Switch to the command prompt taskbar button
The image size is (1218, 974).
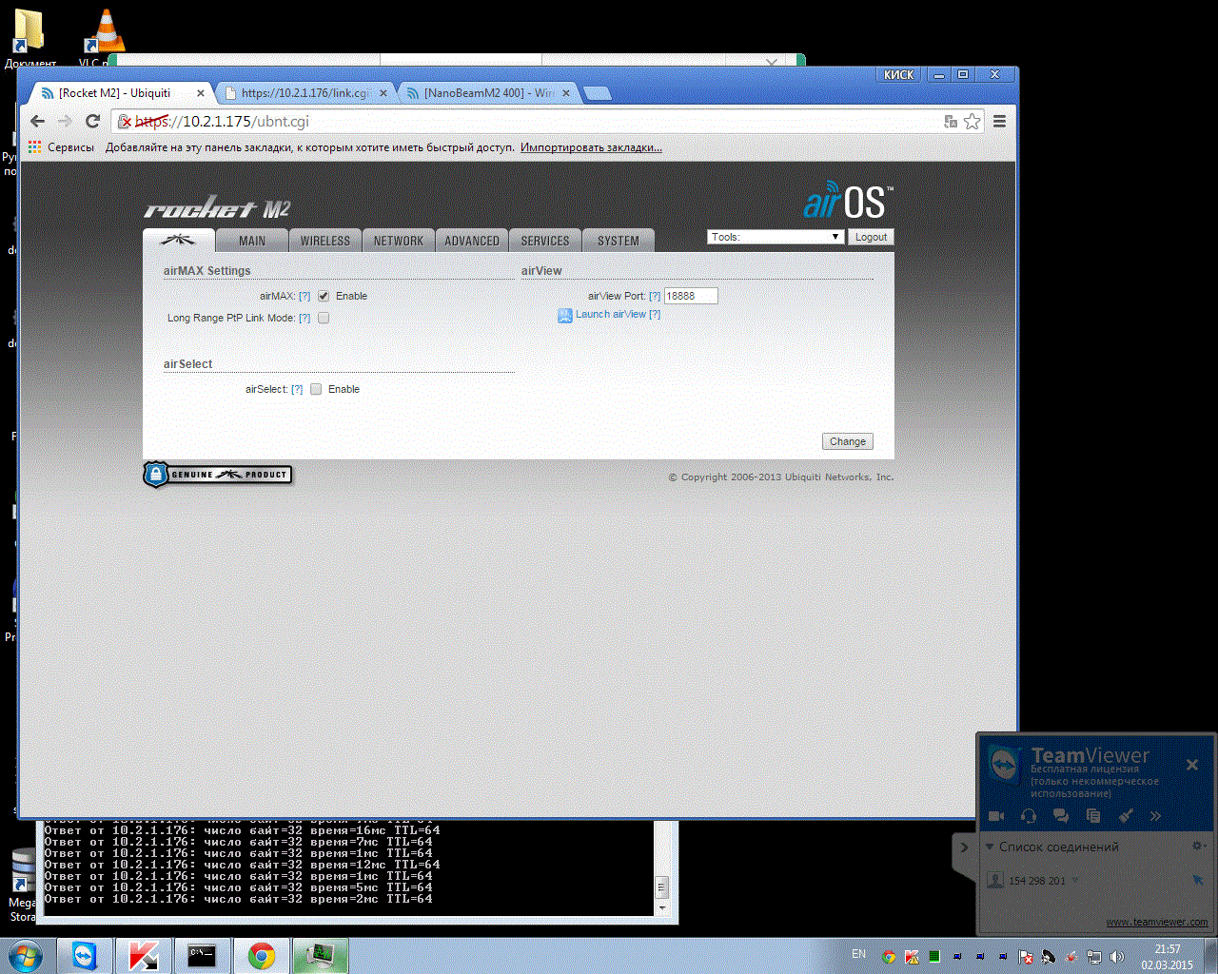pos(202,956)
